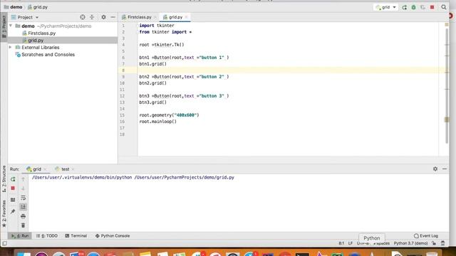
Task: Clear console output with trash icon
Action: (24, 225)
